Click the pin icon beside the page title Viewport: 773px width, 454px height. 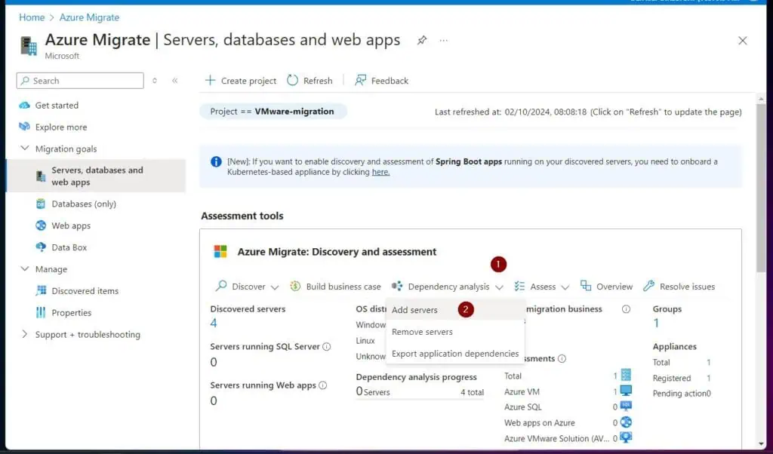422,41
